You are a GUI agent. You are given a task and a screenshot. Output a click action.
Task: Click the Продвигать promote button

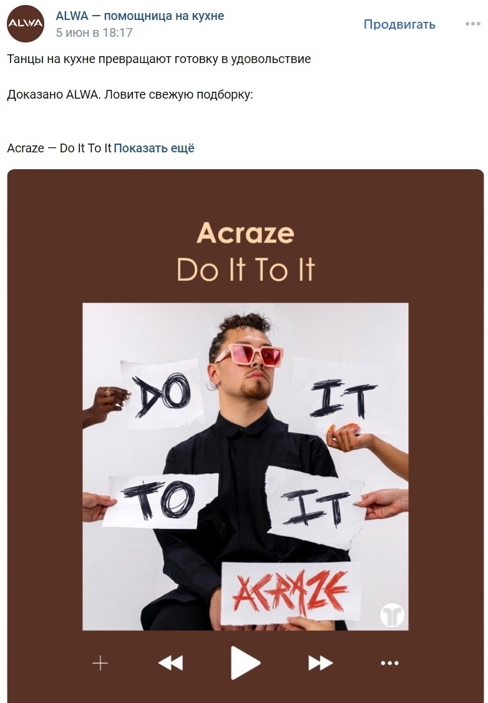coord(399,24)
